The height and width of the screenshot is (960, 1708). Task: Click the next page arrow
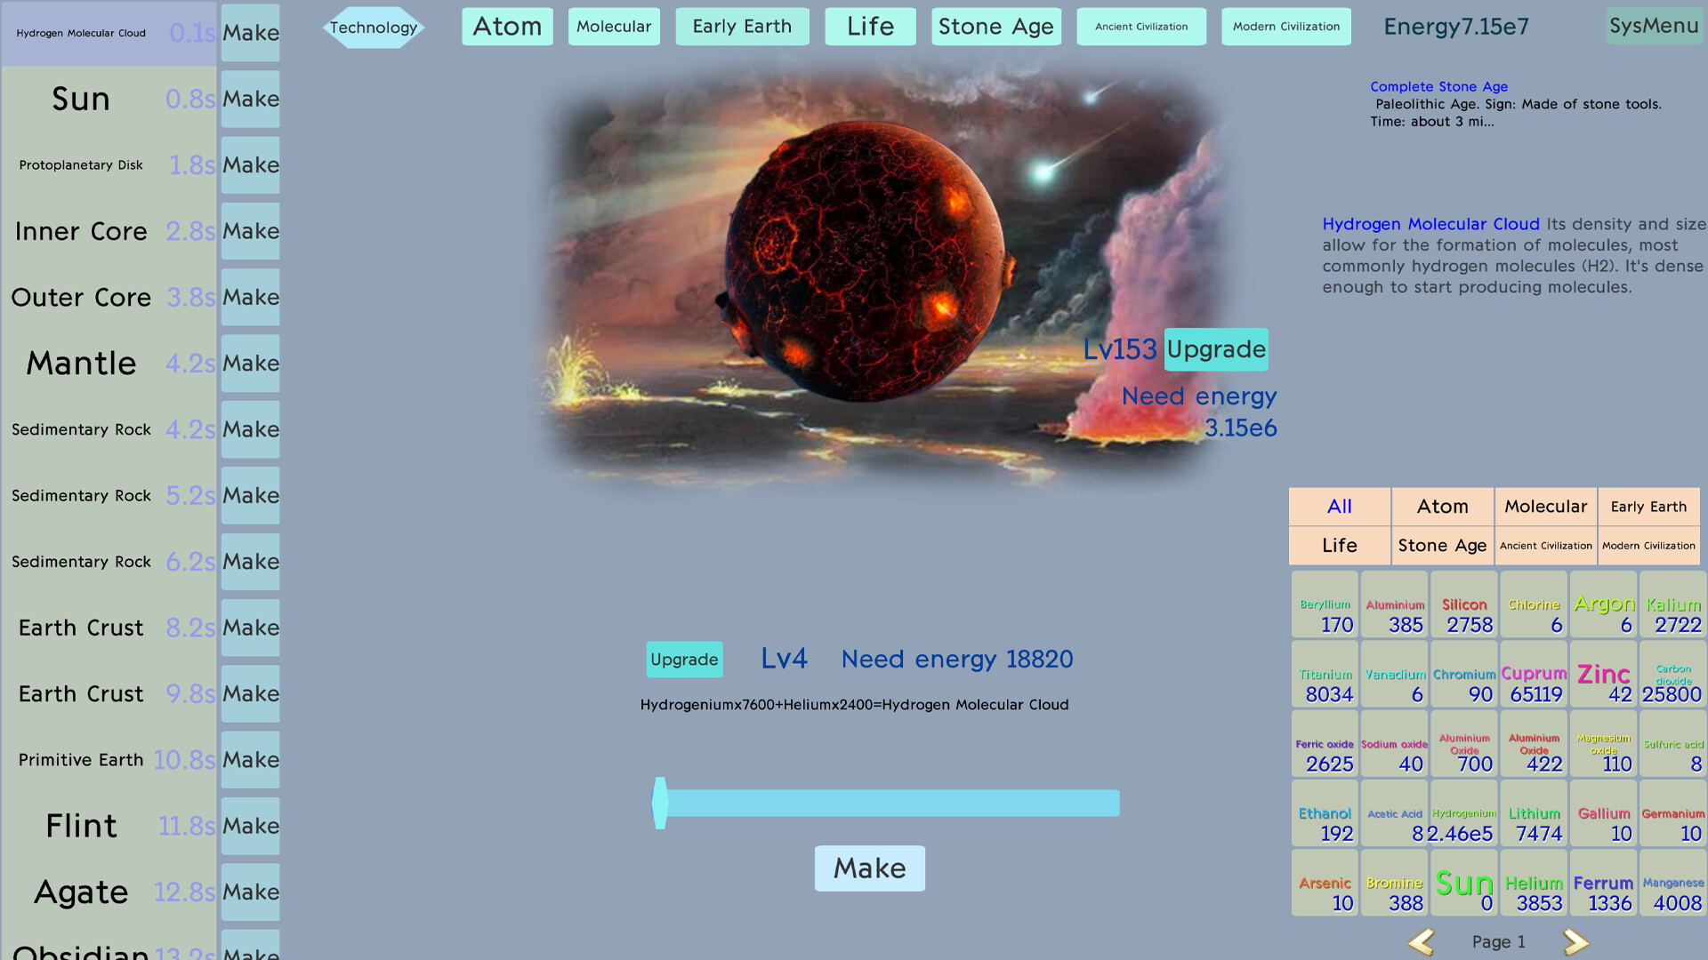tap(1575, 941)
